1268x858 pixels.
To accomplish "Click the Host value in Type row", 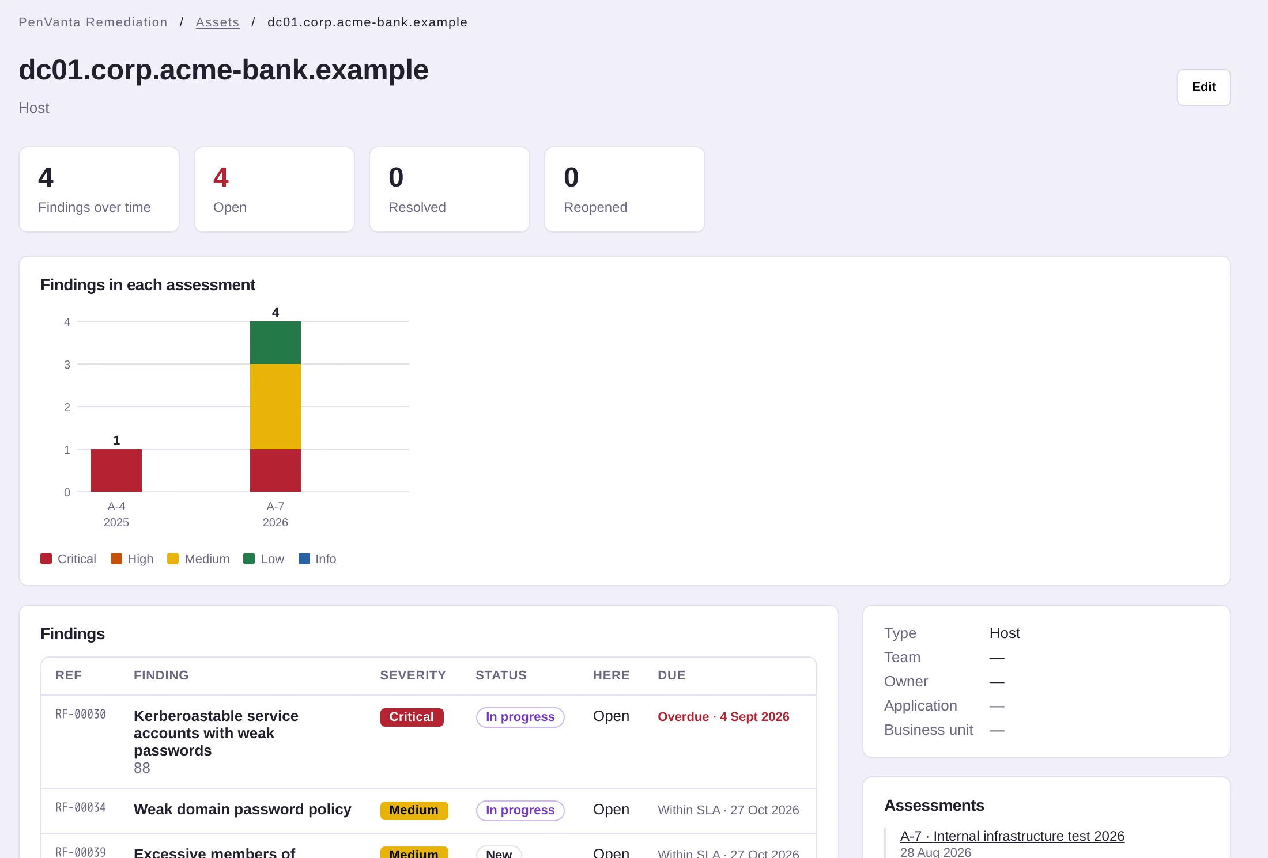I will pyautogui.click(x=1005, y=633).
